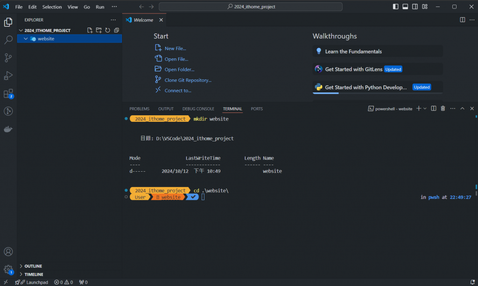Click the Open Folder... link
Viewport: 478px width, 286px height.
pos(180,70)
